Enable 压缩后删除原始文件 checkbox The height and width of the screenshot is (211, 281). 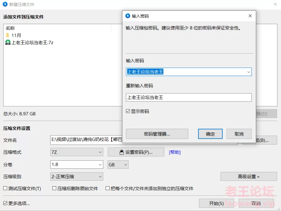(x=54, y=188)
